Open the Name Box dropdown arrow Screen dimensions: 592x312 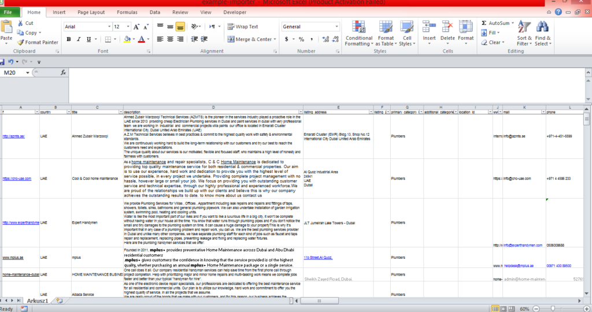coord(28,73)
